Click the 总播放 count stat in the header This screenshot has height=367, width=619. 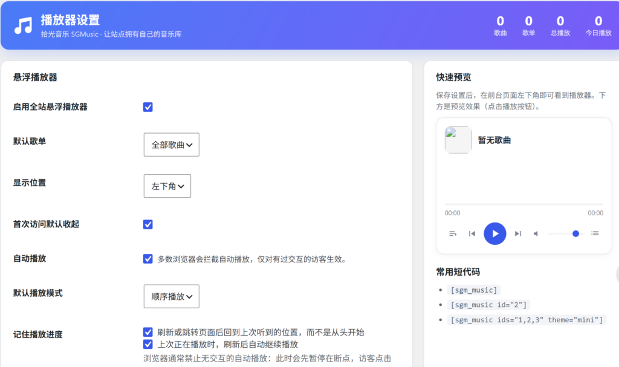pos(560,25)
